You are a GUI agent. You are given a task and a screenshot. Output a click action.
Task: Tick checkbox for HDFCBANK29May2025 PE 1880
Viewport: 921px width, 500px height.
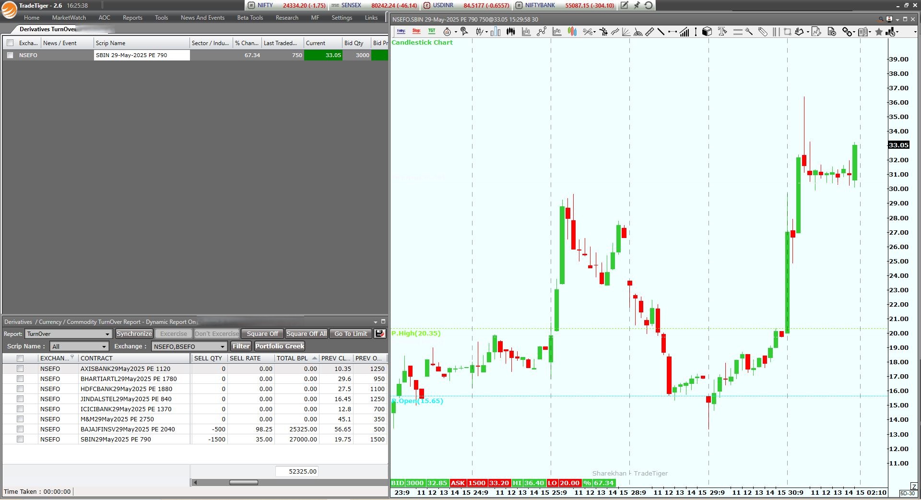point(20,389)
